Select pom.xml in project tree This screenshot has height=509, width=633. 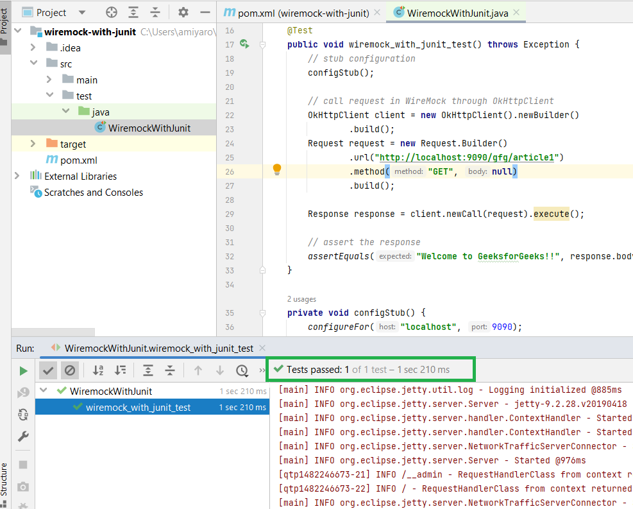79,160
